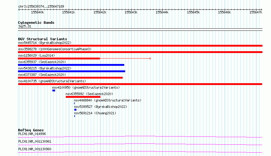Click the 155646k ruler tick label
The height and width of the screenshot is (156, 271).
(x=224, y=12)
